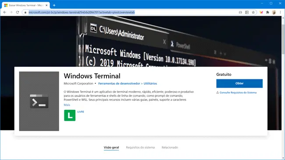Click the Windows Terminal app icon thumbnail
Viewport: 285px width, 160px height.
tap(39, 101)
